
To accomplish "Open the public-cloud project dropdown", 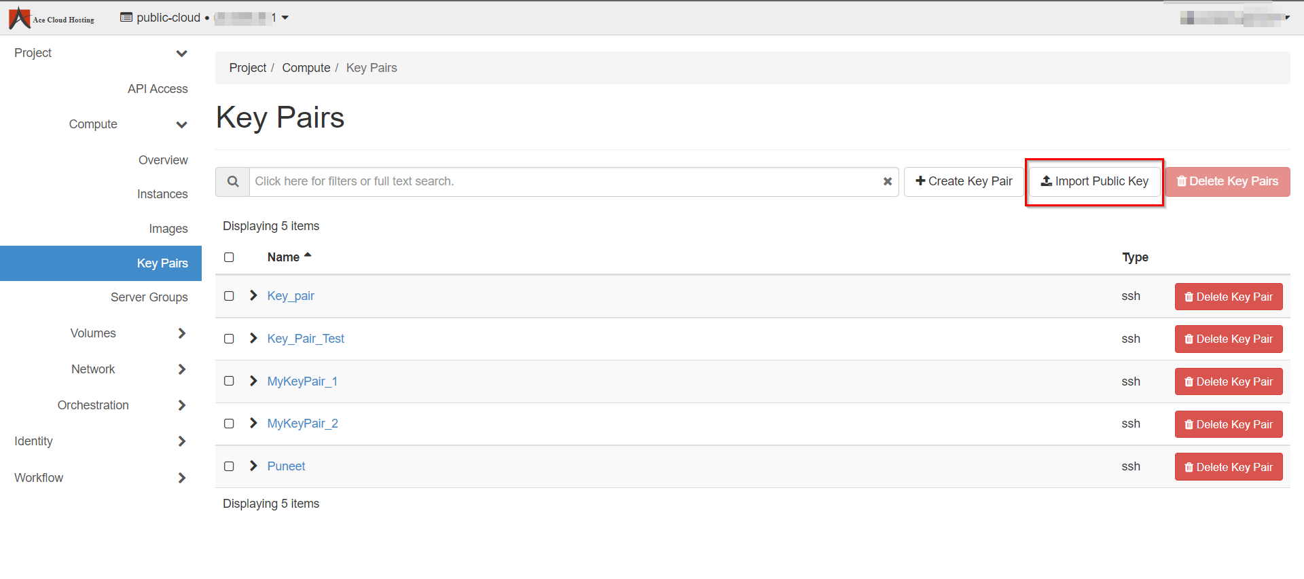I will click(x=204, y=18).
